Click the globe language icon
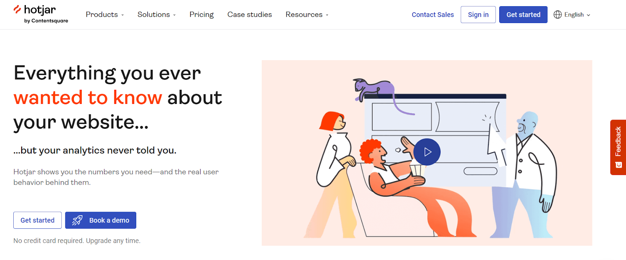 coord(558,14)
